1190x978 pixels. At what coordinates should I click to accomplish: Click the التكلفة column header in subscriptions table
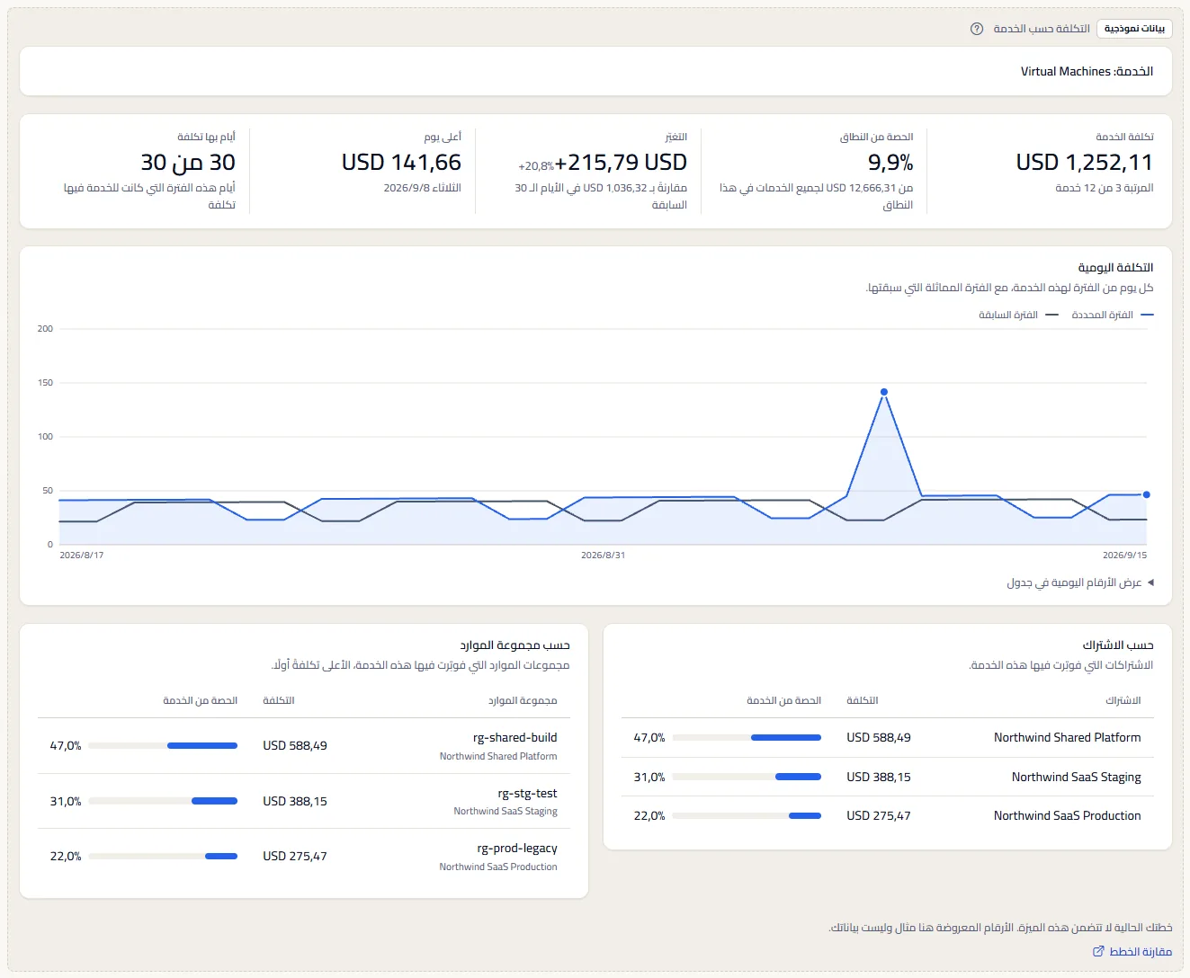[x=862, y=700]
